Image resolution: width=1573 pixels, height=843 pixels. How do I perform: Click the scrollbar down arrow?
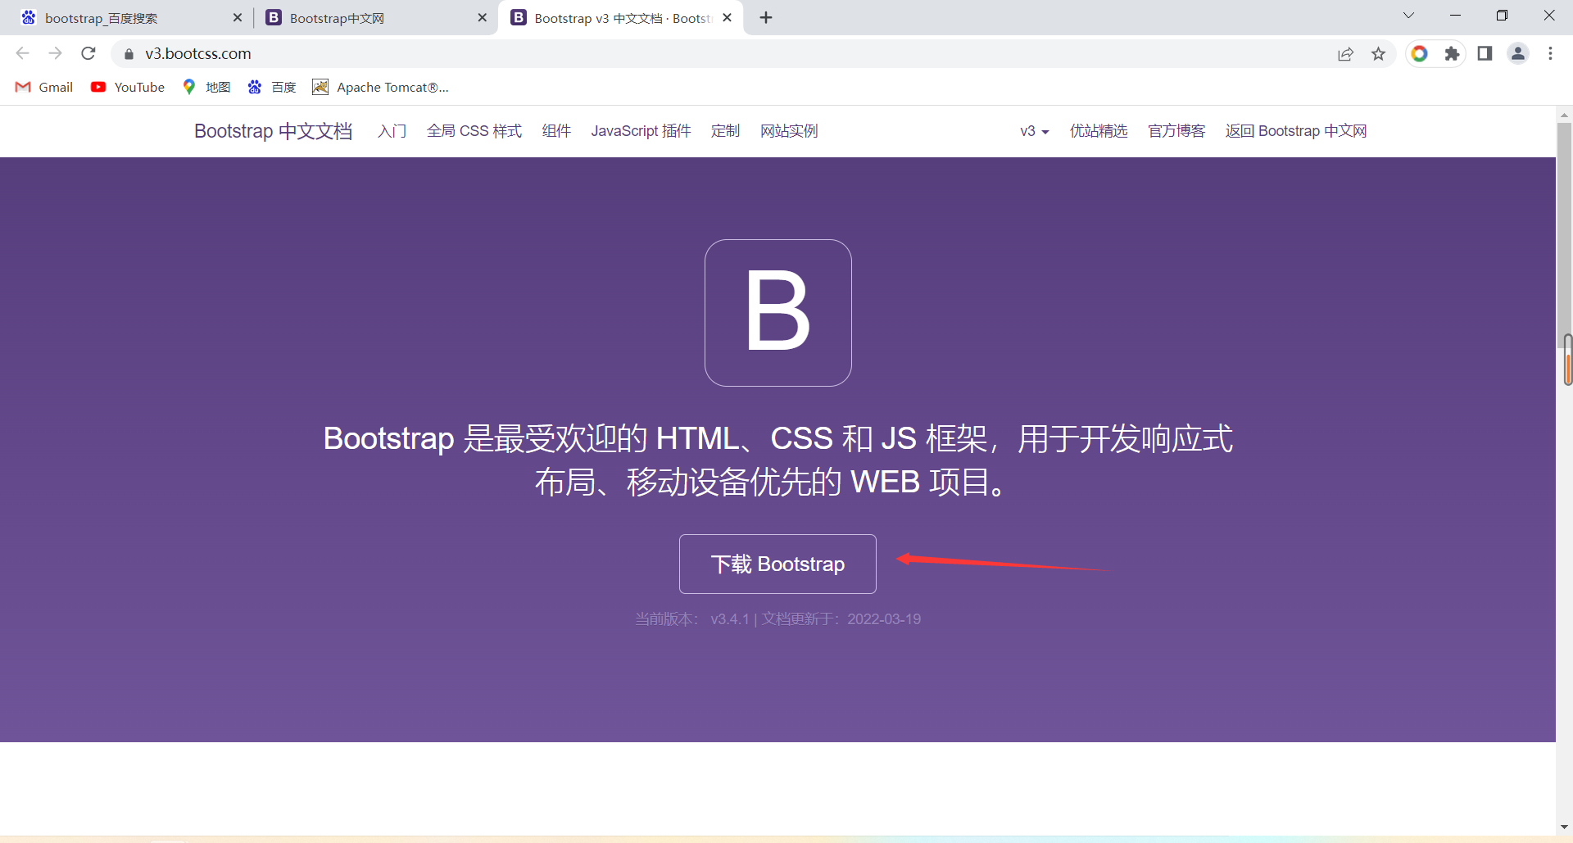pos(1564,827)
